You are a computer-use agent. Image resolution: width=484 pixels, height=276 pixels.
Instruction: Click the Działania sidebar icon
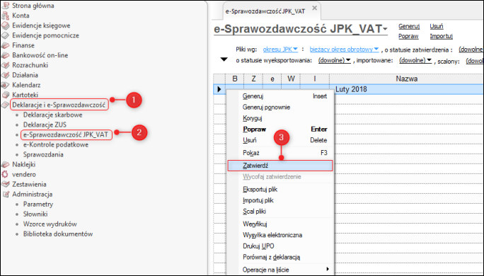point(5,75)
